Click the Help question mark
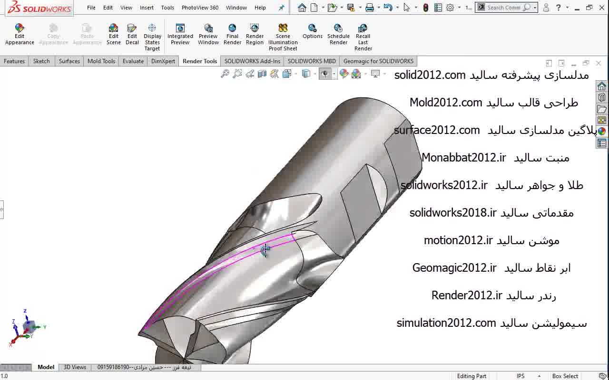 559,8
